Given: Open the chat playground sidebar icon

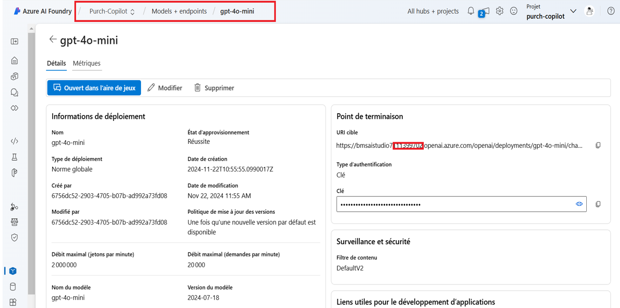Looking at the screenshot, I should [14, 92].
